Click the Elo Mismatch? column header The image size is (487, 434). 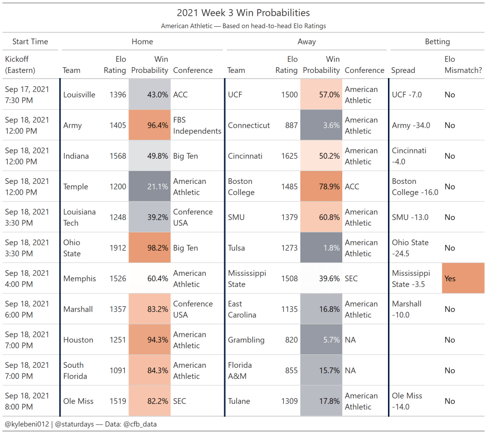[x=463, y=65]
